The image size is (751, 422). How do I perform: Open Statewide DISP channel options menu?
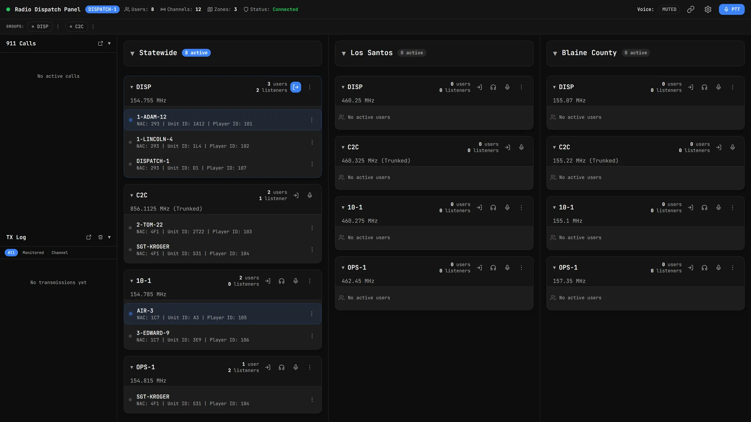click(310, 87)
